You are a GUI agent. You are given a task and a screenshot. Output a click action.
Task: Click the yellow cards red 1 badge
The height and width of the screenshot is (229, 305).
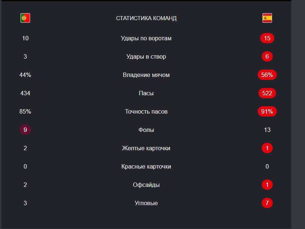coord(267,148)
